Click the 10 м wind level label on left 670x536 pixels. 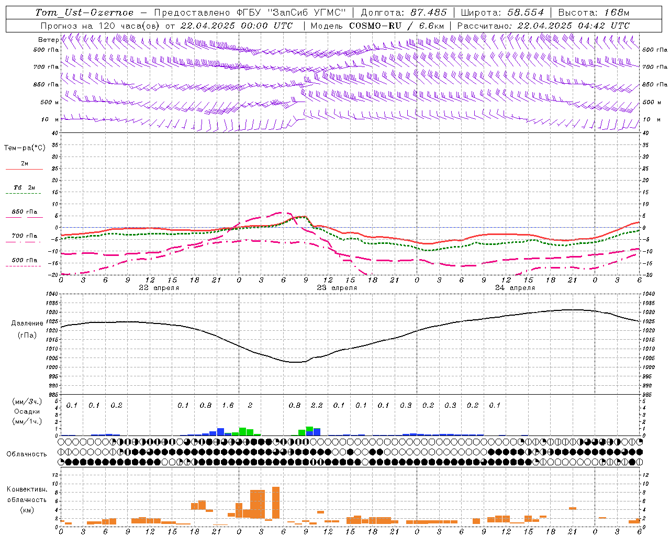50,119
